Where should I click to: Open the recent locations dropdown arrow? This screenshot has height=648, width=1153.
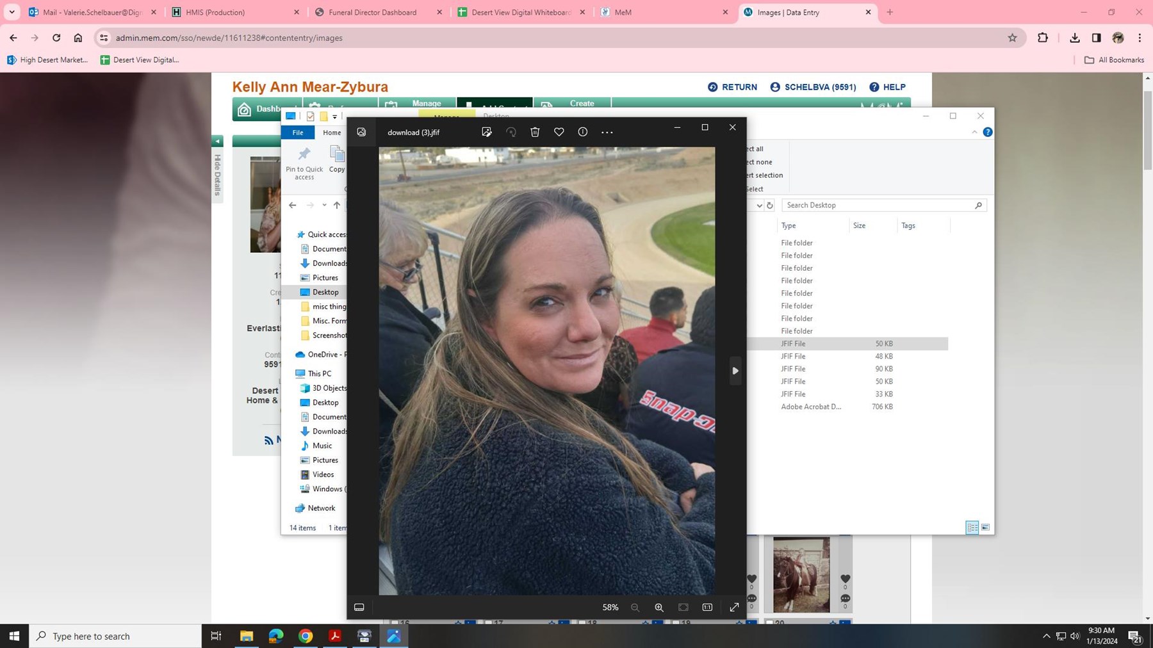(x=323, y=205)
